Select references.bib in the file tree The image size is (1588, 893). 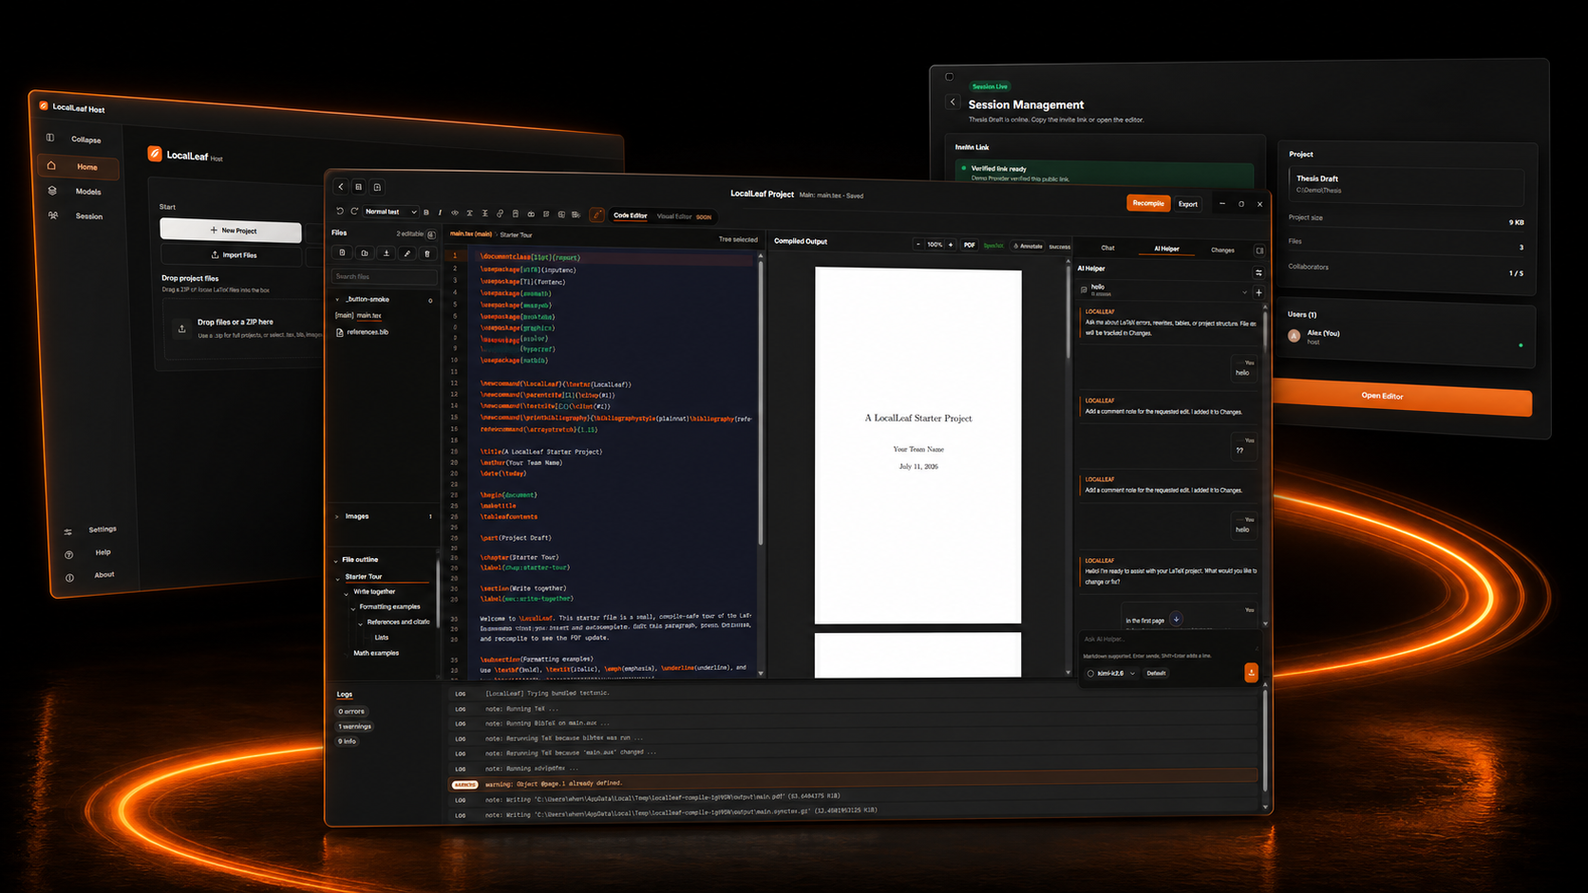(x=368, y=332)
